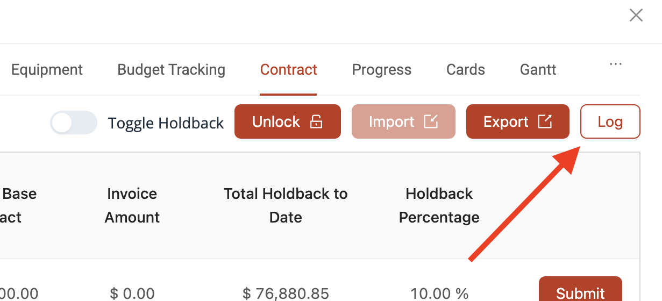Select the 10.00 % percentage cell
662x301 pixels.
pyautogui.click(x=439, y=293)
